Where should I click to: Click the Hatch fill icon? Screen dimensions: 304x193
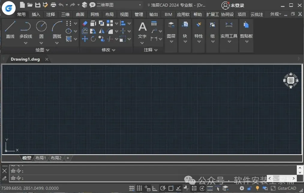69,39
